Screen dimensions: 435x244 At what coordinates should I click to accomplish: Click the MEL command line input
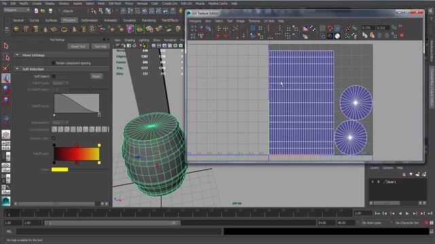pos(118,231)
